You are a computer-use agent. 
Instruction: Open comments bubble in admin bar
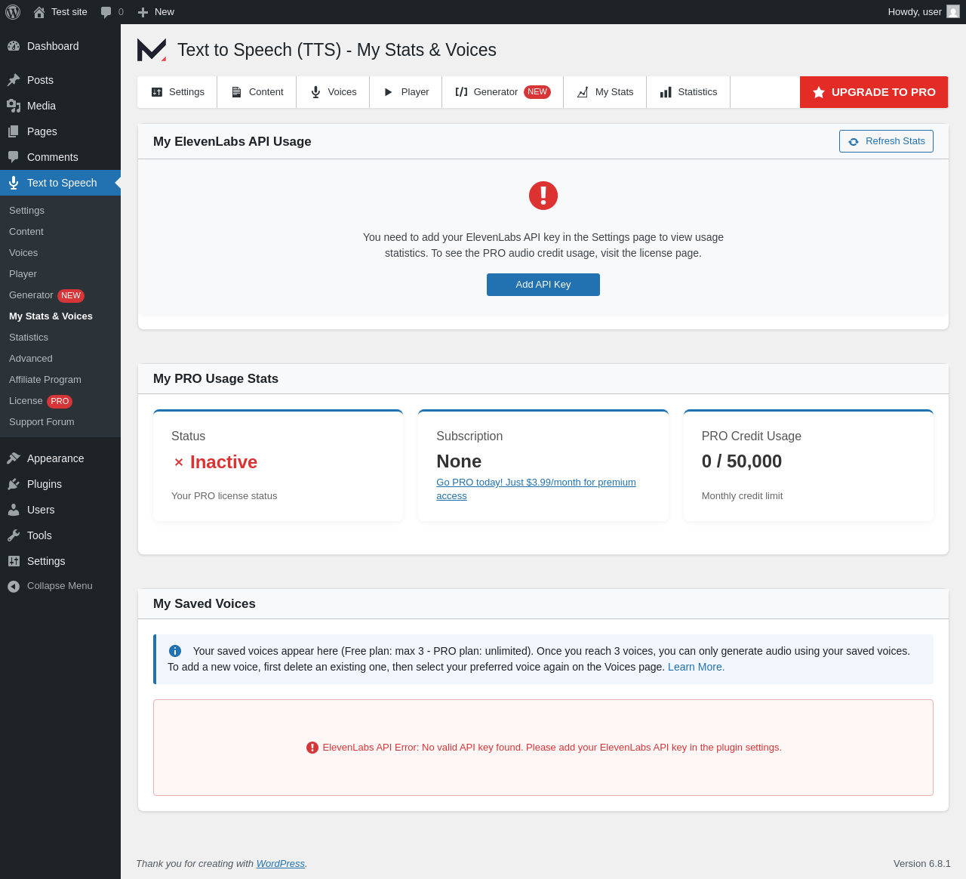(x=106, y=12)
